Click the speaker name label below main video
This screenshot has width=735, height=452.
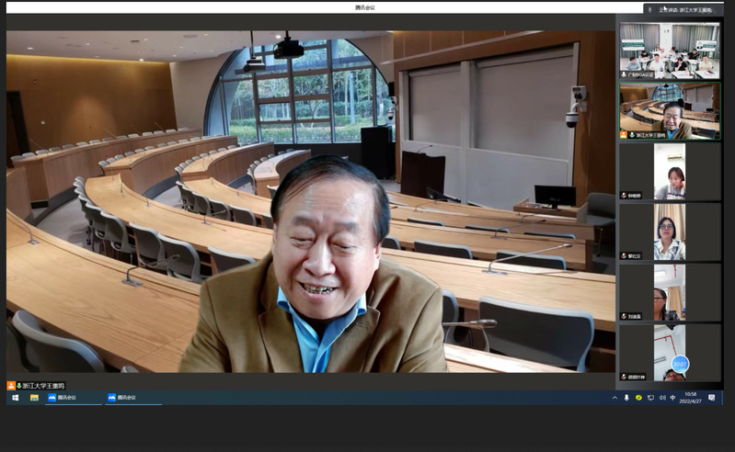tap(37, 386)
